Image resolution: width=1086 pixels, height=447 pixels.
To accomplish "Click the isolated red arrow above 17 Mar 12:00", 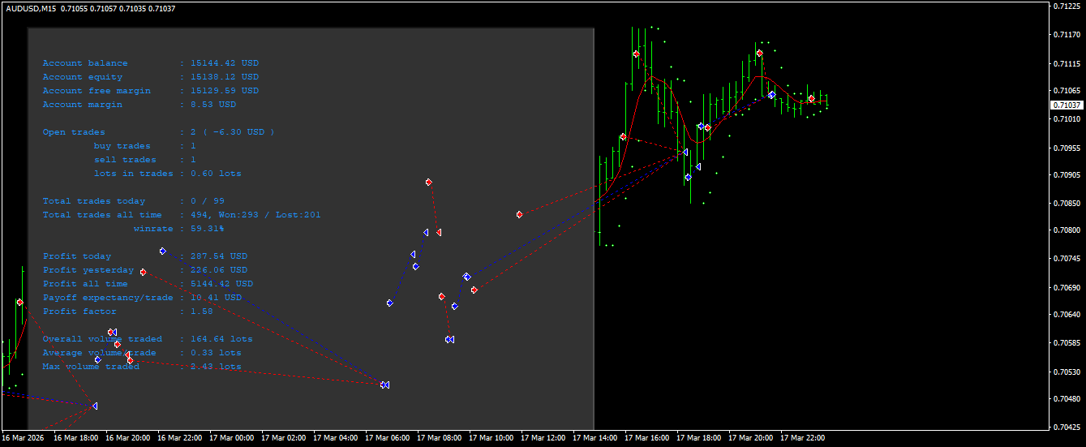I will point(519,215).
